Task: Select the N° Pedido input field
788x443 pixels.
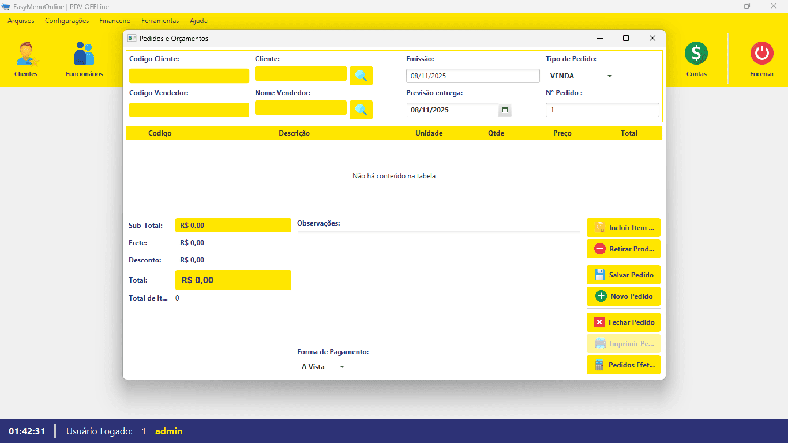Action: [602, 110]
